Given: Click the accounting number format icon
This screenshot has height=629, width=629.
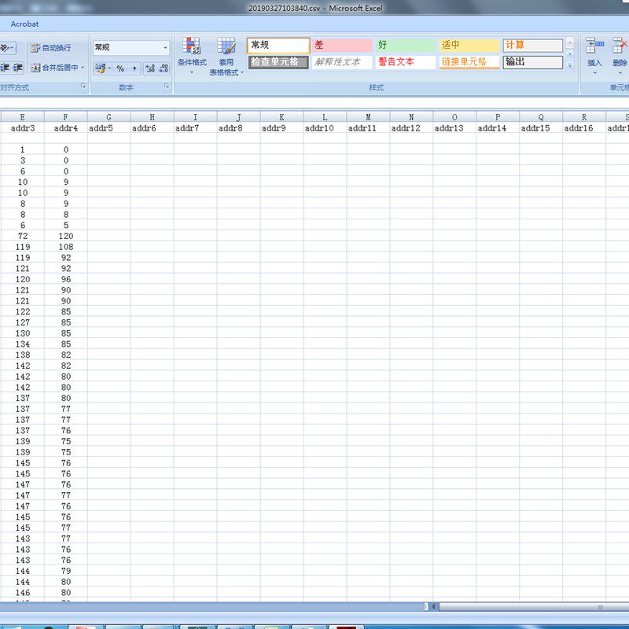Looking at the screenshot, I should (100, 68).
